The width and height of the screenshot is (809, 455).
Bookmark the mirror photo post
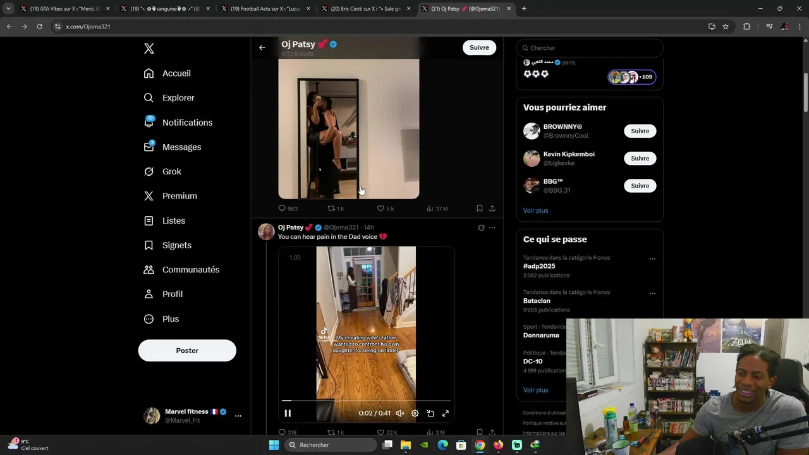tap(479, 209)
